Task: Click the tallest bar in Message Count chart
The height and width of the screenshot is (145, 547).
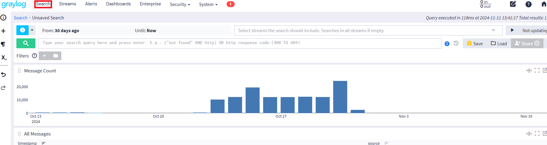Action: click(x=340, y=97)
